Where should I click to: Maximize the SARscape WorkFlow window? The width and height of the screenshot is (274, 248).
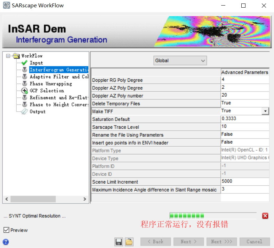[x=243, y=6]
